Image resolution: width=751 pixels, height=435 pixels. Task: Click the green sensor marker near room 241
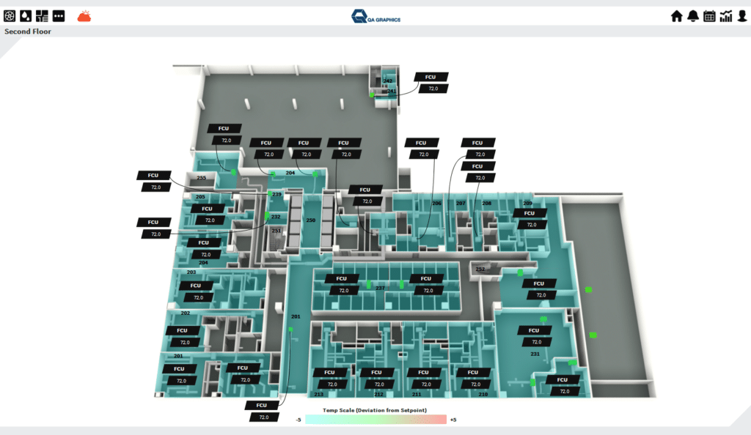coord(372,95)
